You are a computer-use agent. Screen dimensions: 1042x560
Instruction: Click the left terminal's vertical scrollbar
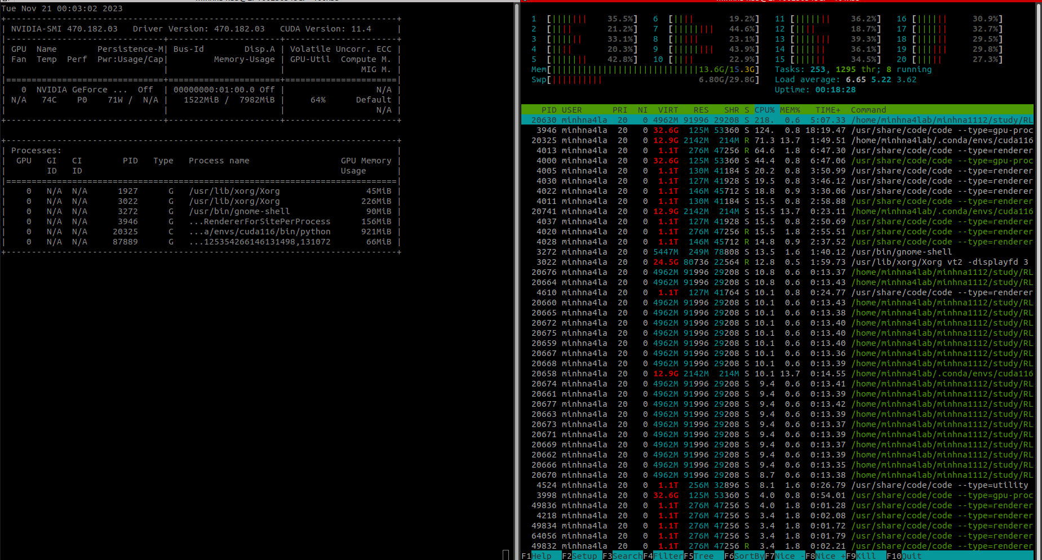(516, 282)
